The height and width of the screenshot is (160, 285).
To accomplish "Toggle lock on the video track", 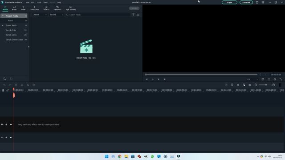I will click(x=6, y=124).
